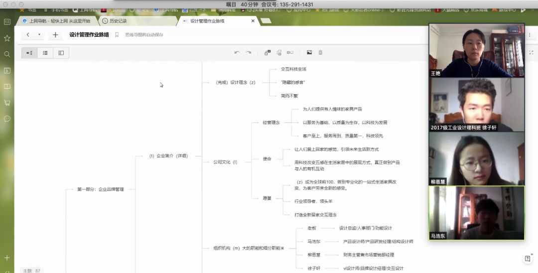The height and width of the screenshot is (273, 538).
Task: Click the back arrow button
Action: point(28,35)
